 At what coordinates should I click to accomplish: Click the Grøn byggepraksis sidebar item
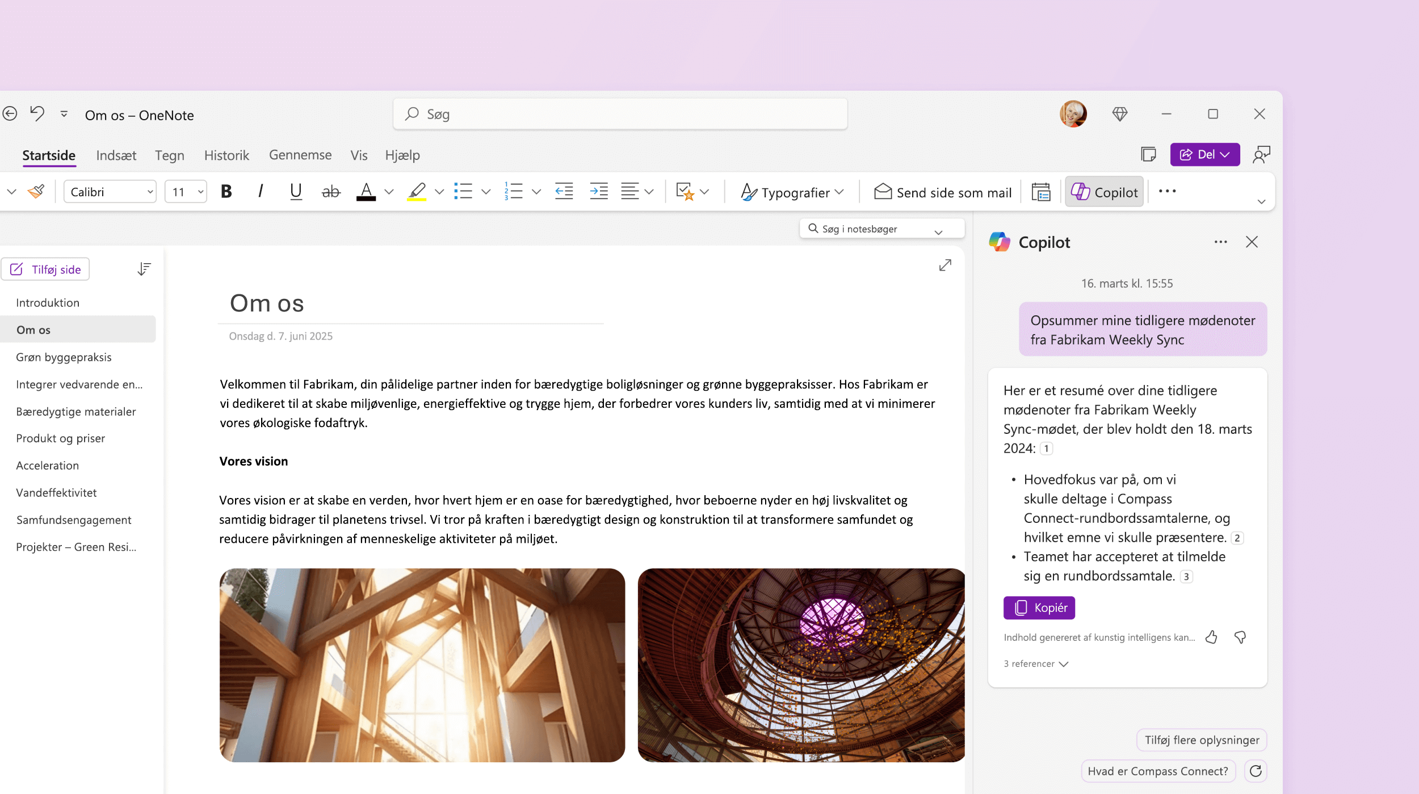tap(62, 356)
